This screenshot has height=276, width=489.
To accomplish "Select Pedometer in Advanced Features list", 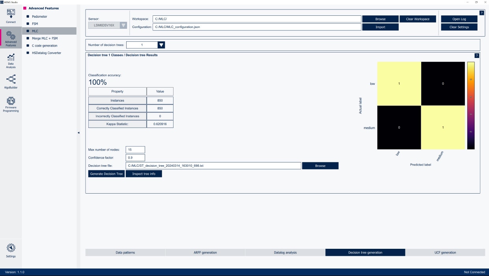I will pyautogui.click(x=39, y=17).
